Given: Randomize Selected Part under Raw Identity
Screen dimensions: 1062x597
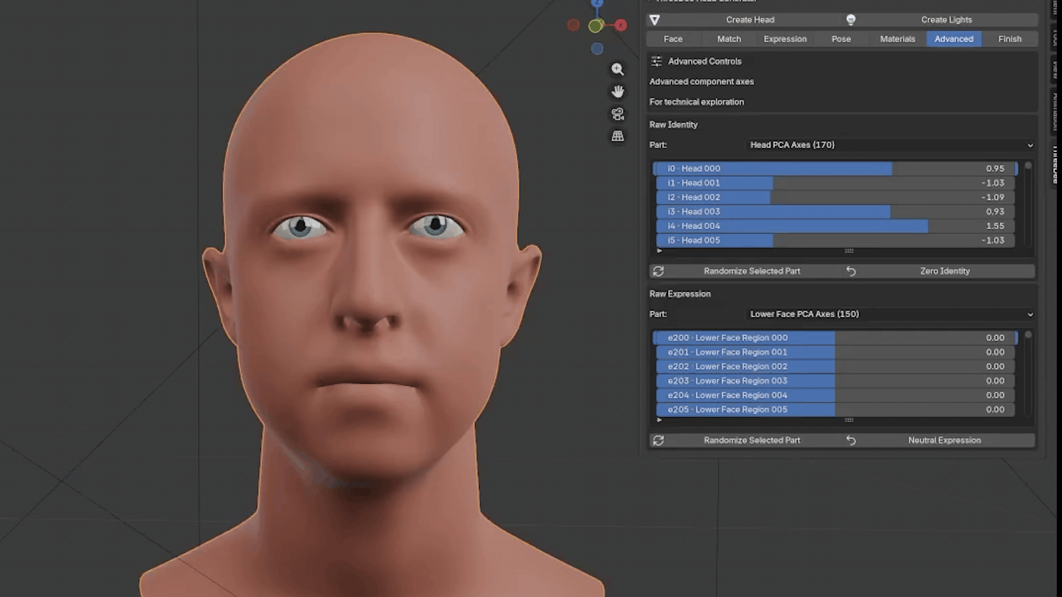Looking at the screenshot, I should [746, 271].
